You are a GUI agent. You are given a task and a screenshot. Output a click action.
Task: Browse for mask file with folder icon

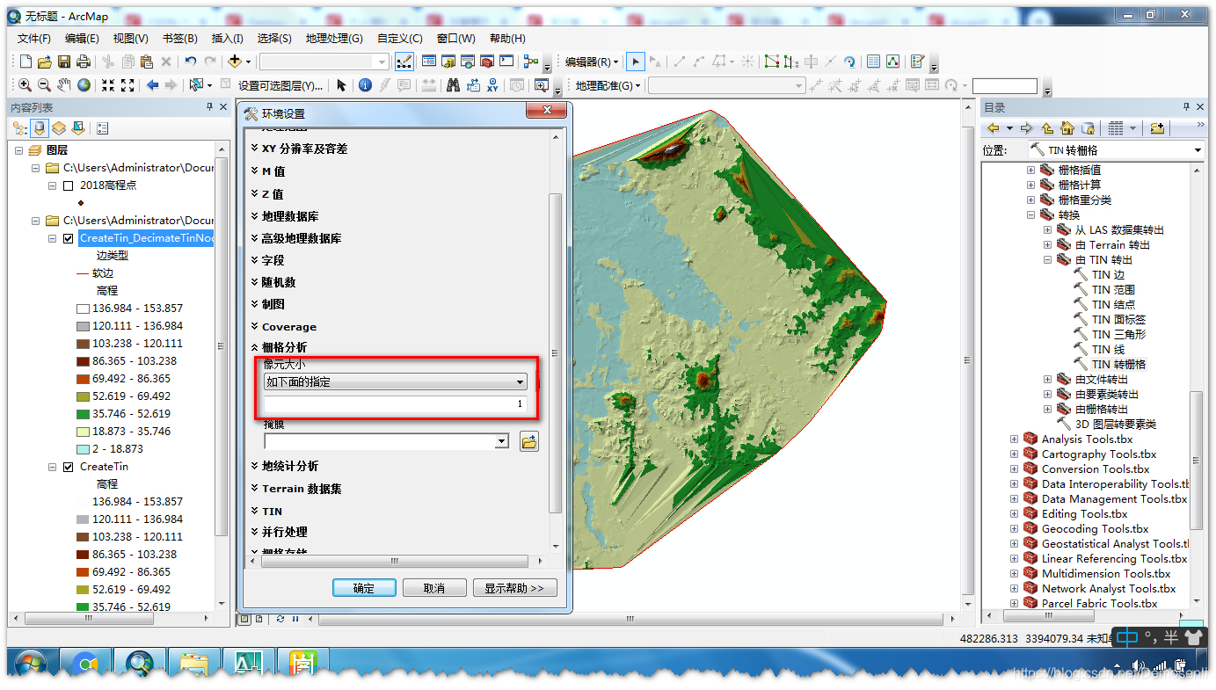tap(528, 441)
